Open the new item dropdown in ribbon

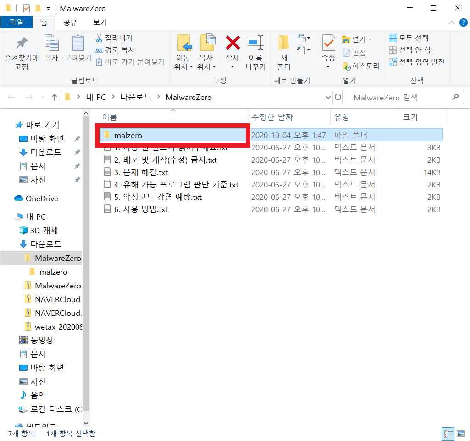coord(304,38)
